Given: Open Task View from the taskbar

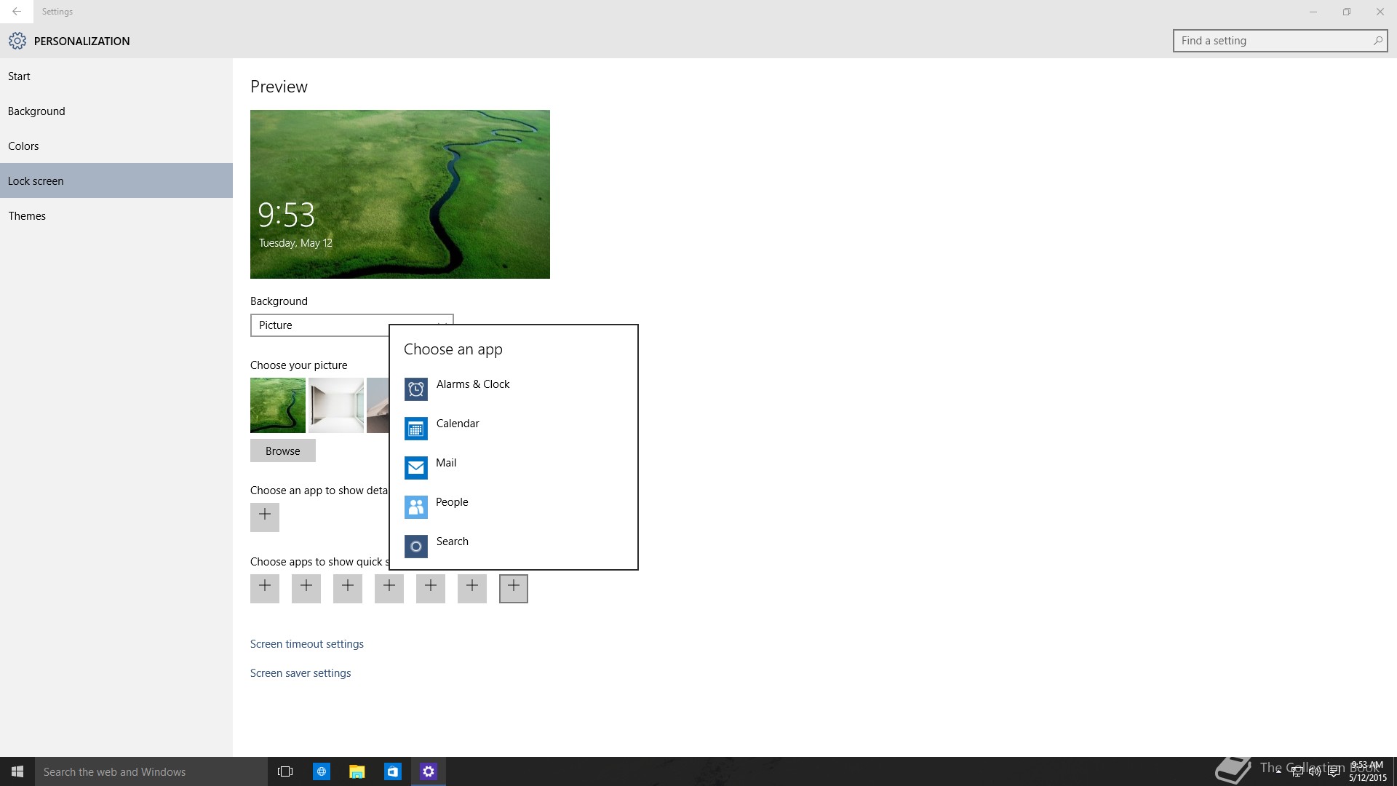Looking at the screenshot, I should pos(285,771).
